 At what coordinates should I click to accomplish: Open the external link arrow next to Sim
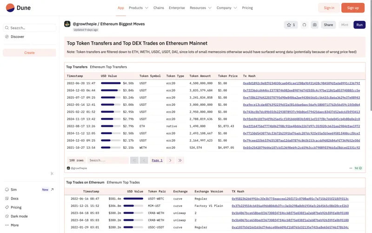tap(52, 190)
